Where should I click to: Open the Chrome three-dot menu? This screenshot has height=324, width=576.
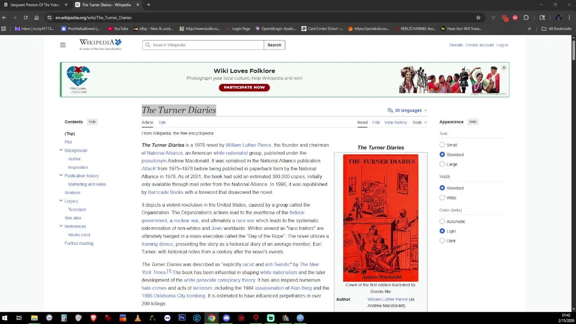coord(570,18)
